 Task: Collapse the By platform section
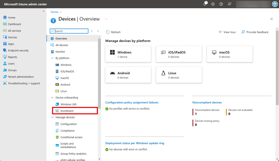coord(52,58)
